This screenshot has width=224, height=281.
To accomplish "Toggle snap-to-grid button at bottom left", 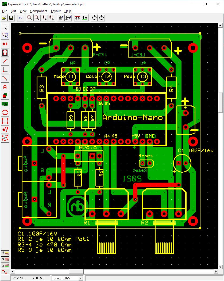I will 5,272.
